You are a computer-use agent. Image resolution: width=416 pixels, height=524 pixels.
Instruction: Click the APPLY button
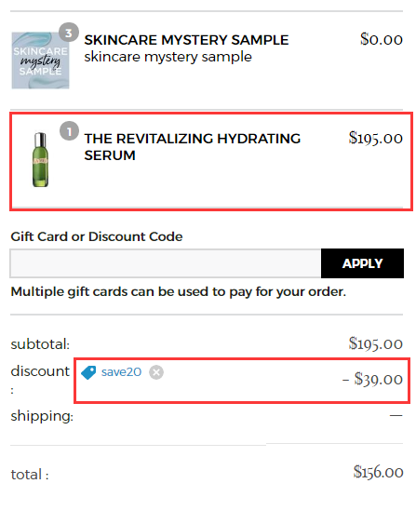[x=362, y=263]
